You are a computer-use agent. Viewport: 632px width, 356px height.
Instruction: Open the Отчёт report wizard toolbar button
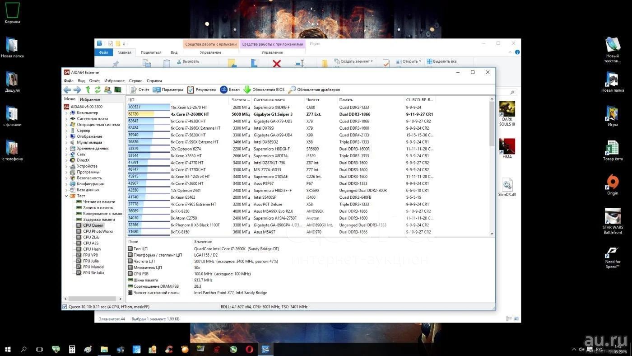139,89
